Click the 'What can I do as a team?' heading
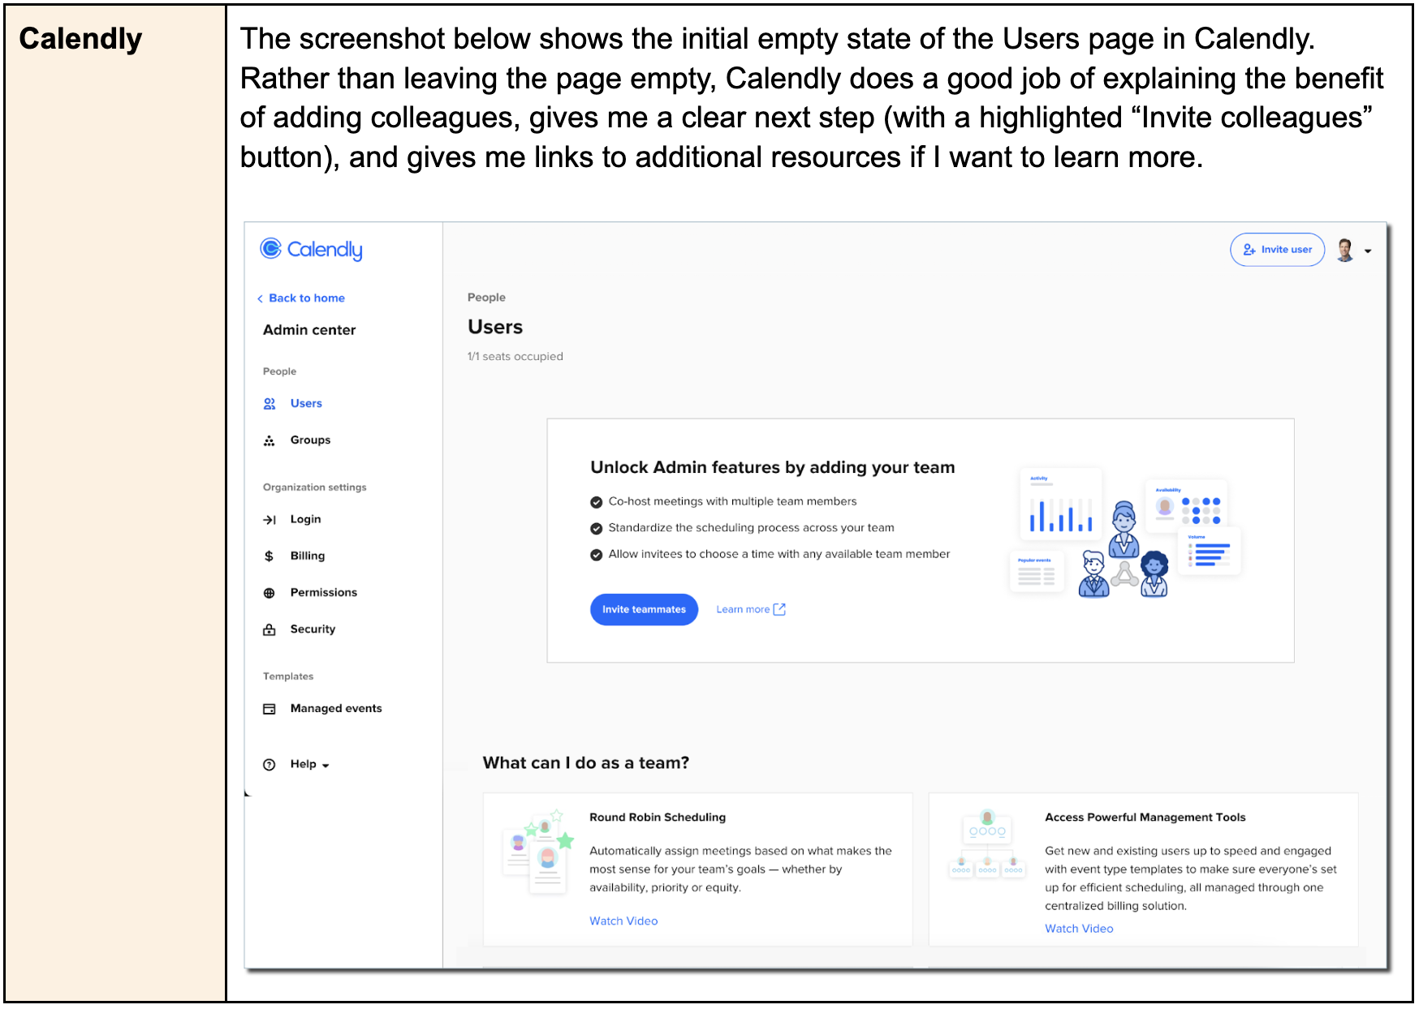This screenshot has width=1419, height=1009. 586,763
